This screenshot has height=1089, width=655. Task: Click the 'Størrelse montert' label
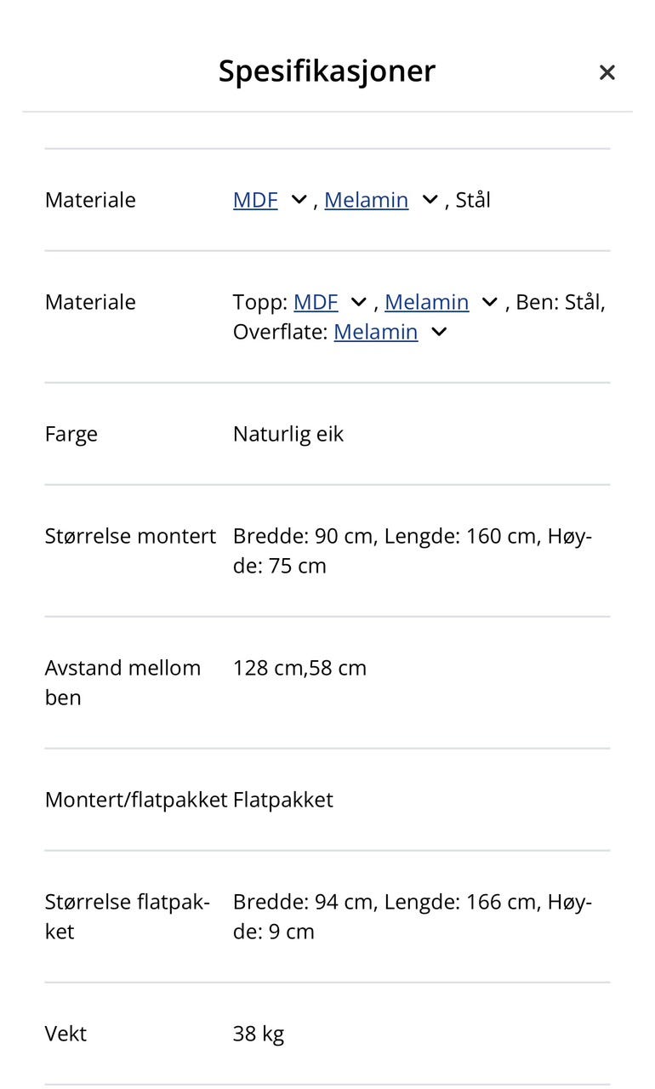pyautogui.click(x=130, y=536)
